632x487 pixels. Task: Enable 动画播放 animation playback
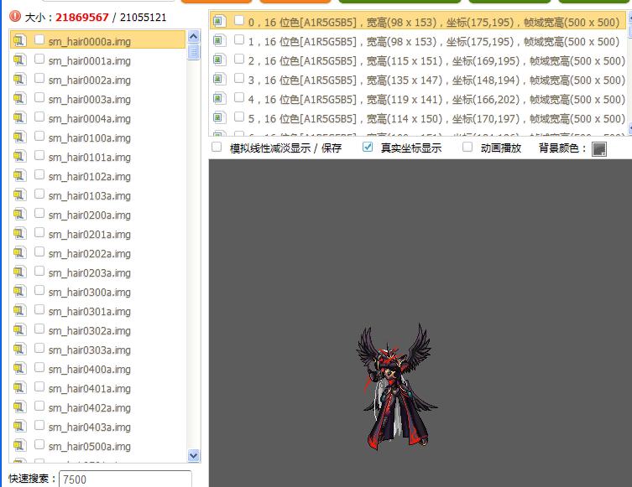467,147
